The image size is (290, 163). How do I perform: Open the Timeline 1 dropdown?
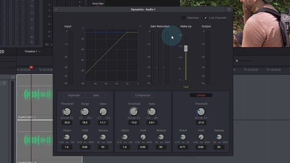pos(32,51)
